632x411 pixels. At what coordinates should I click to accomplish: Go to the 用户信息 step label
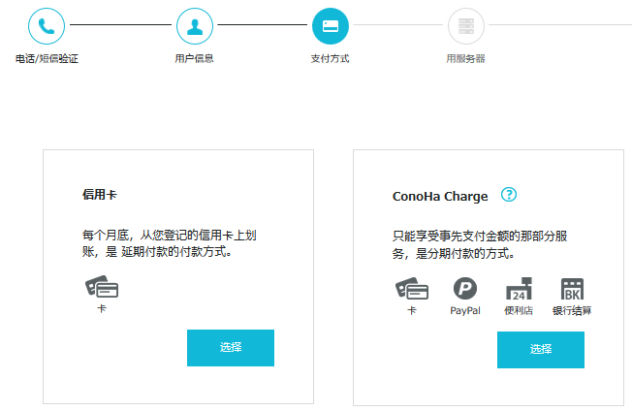194,59
